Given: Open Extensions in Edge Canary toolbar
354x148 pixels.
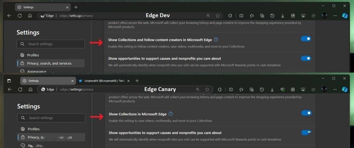Looking at the screenshot, I should [x=220, y=89].
